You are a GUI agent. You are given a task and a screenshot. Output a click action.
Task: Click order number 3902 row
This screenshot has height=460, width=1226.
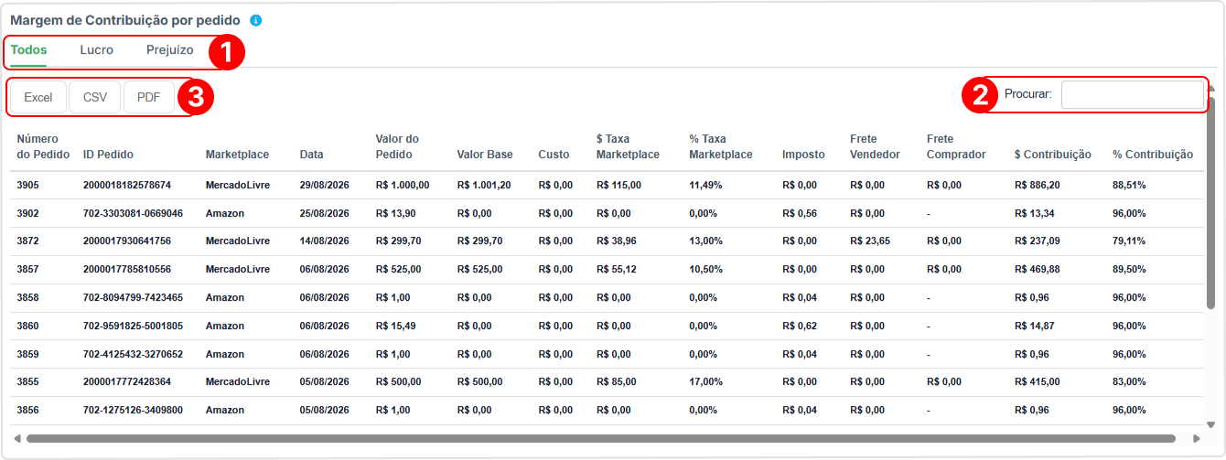tap(608, 213)
